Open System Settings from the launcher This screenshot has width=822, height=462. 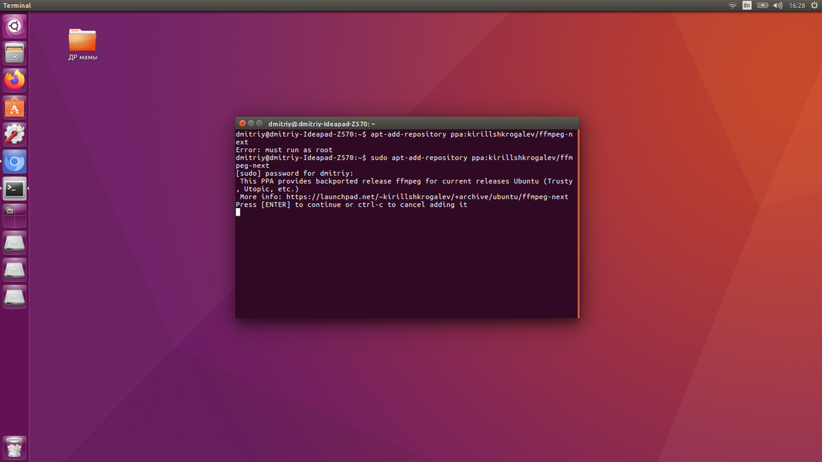pyautogui.click(x=14, y=134)
